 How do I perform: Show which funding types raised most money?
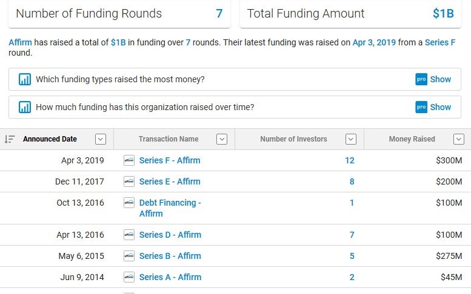tap(433, 79)
